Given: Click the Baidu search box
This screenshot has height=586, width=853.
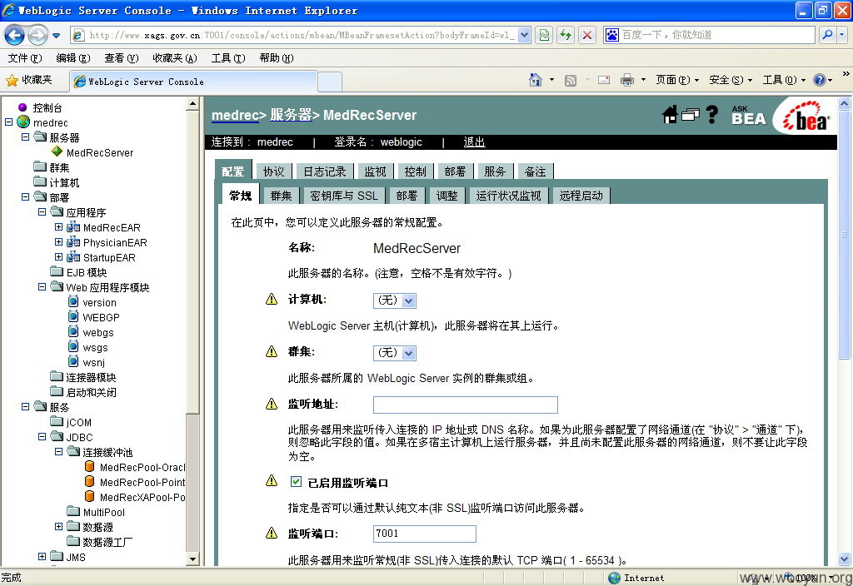Looking at the screenshot, I should click(709, 35).
